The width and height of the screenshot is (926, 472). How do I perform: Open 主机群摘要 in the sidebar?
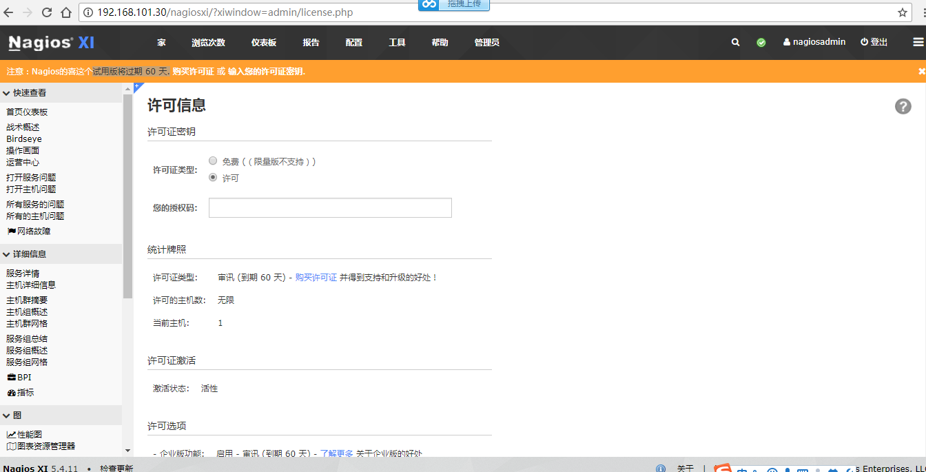pos(27,300)
